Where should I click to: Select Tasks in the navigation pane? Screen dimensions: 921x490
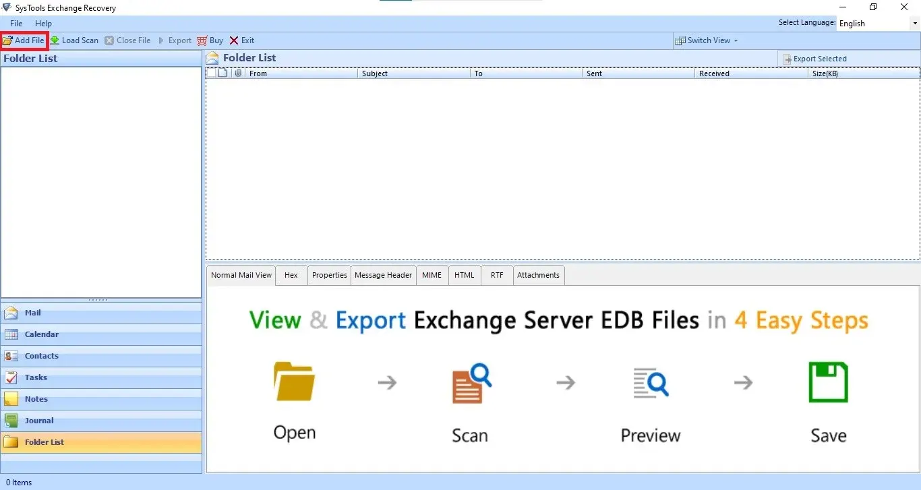[x=101, y=377]
